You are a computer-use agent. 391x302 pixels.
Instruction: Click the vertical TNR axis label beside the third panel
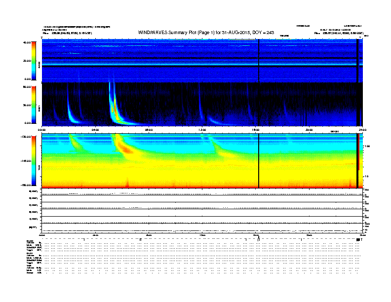(x=39, y=168)
